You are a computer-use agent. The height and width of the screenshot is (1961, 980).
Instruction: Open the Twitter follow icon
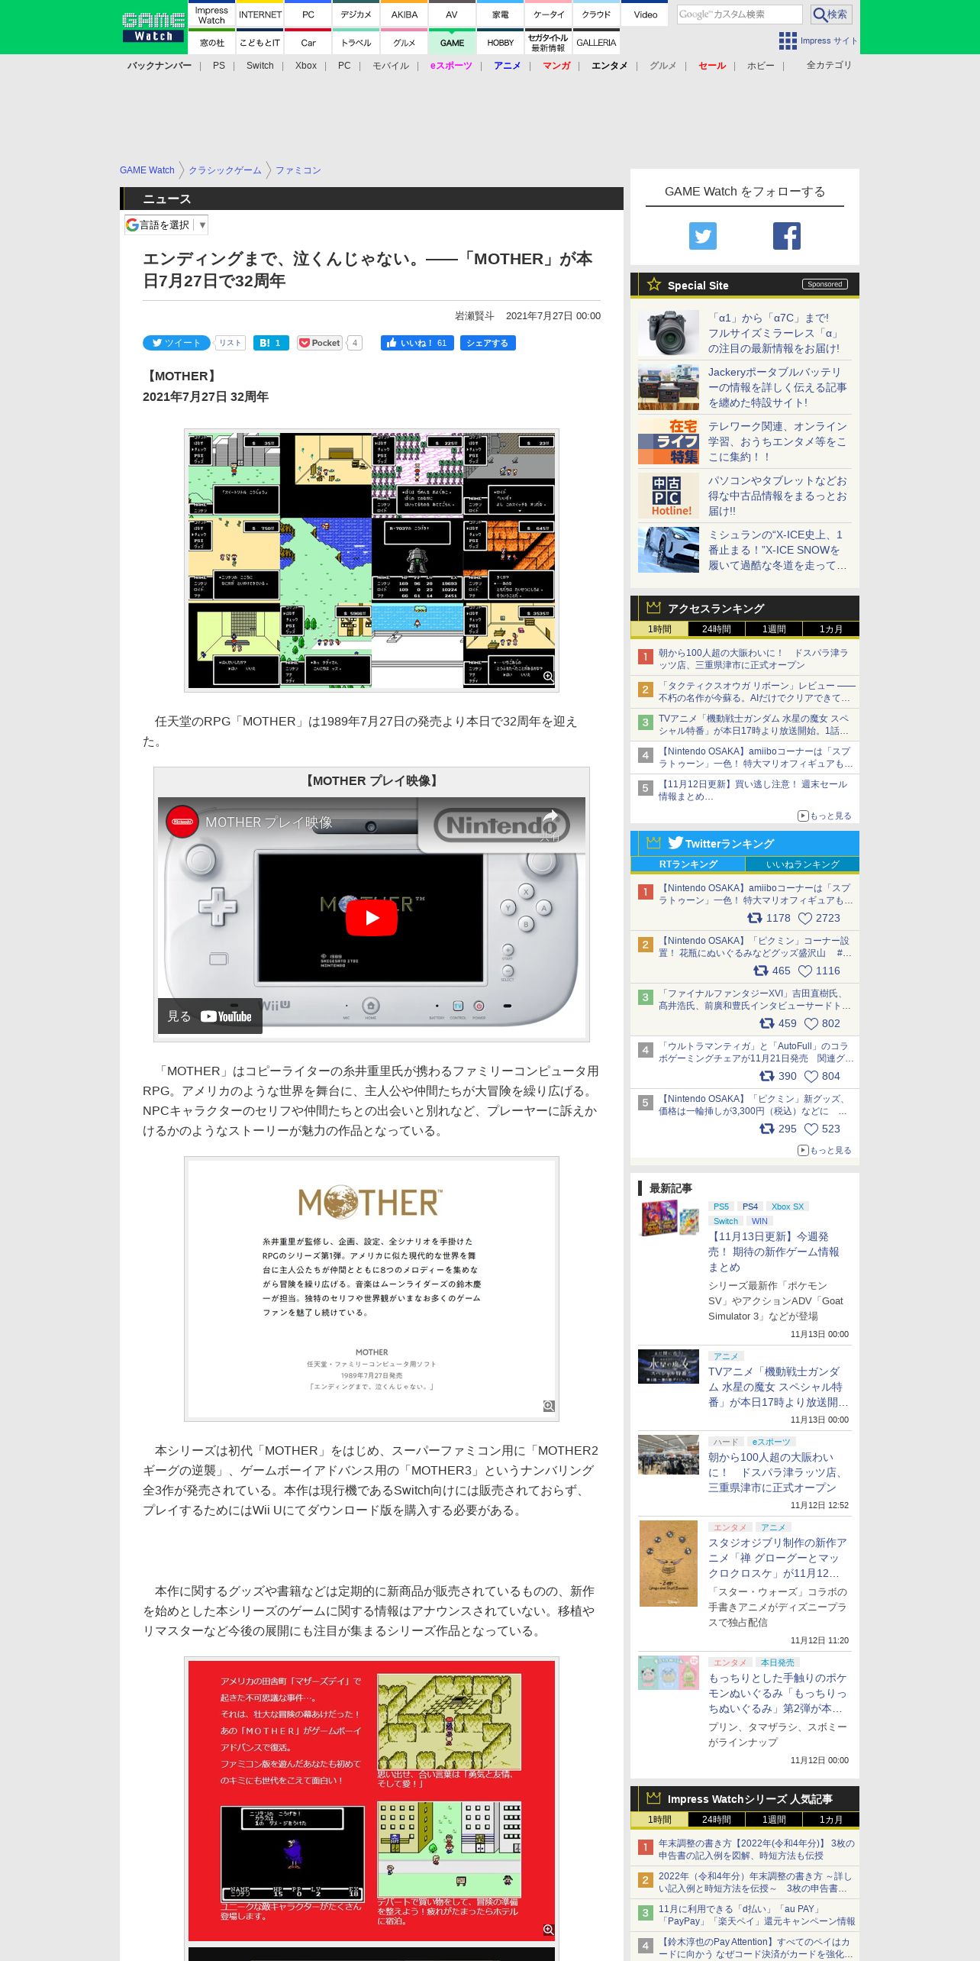coord(703,236)
